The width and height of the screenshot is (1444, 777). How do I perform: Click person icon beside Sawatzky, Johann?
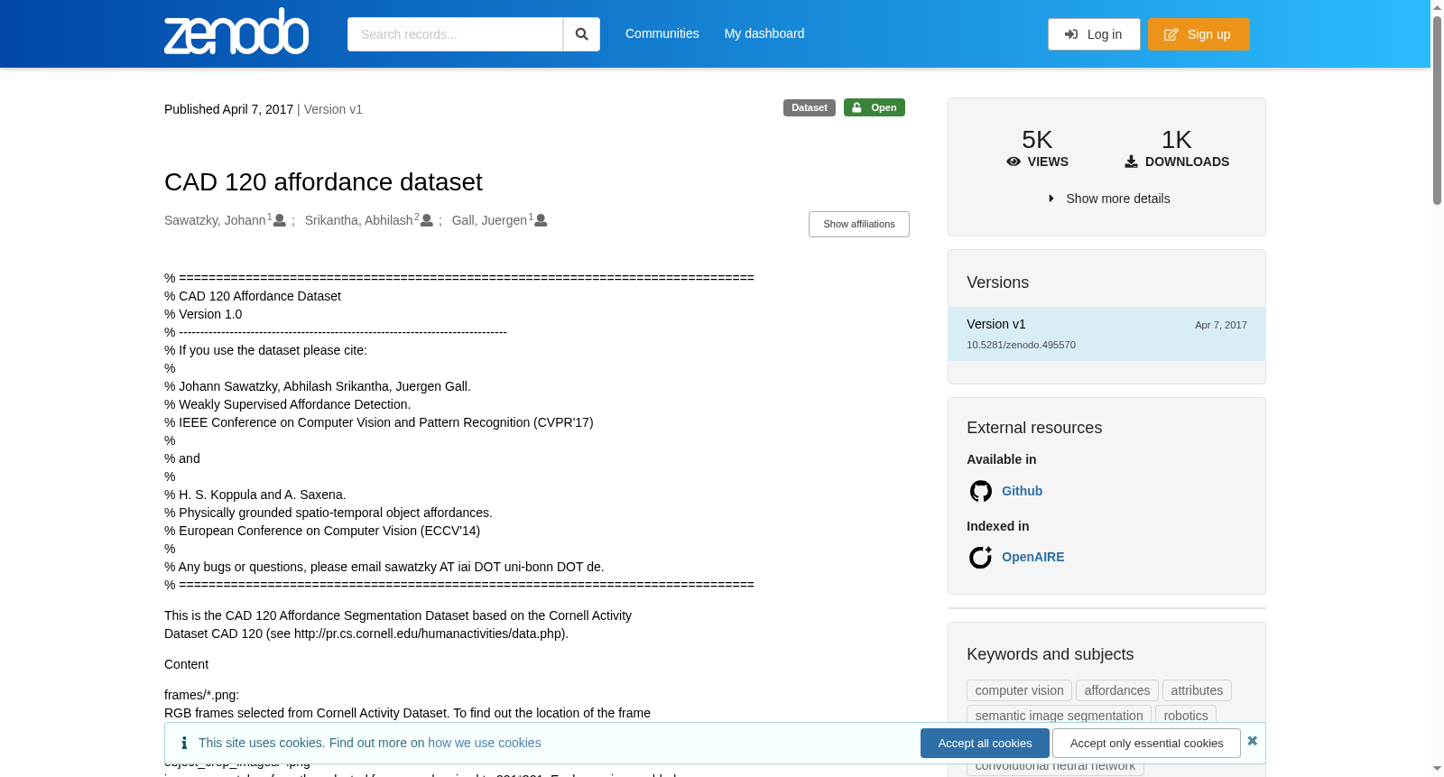click(x=280, y=220)
